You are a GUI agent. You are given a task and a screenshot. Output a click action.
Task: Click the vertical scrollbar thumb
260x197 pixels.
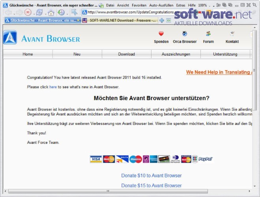coord(254,70)
